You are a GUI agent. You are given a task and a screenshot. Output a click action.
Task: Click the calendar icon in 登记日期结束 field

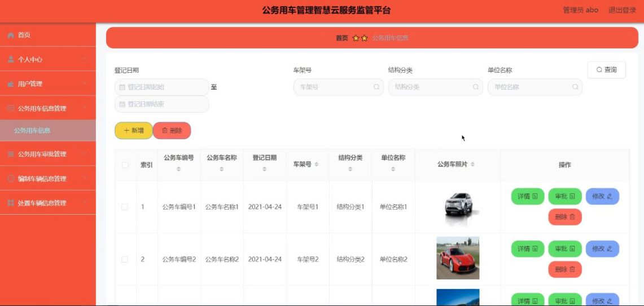click(x=121, y=105)
